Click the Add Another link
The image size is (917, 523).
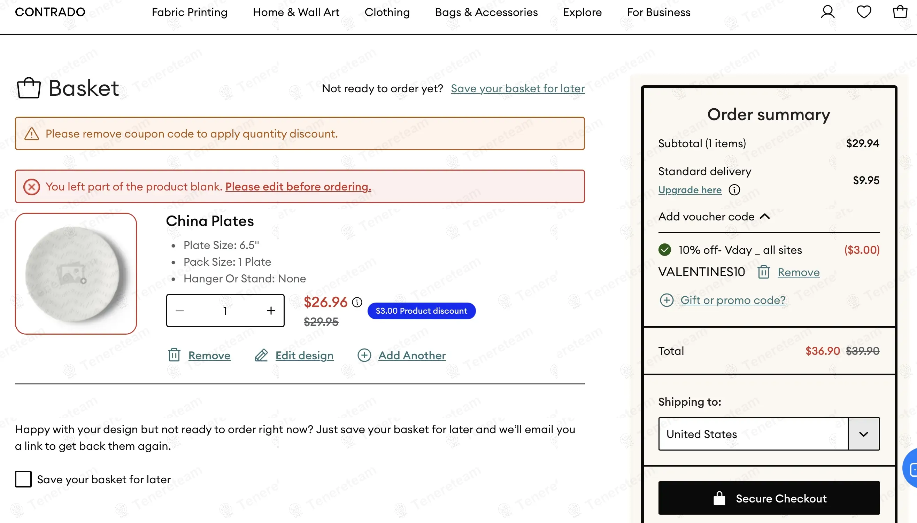(412, 355)
